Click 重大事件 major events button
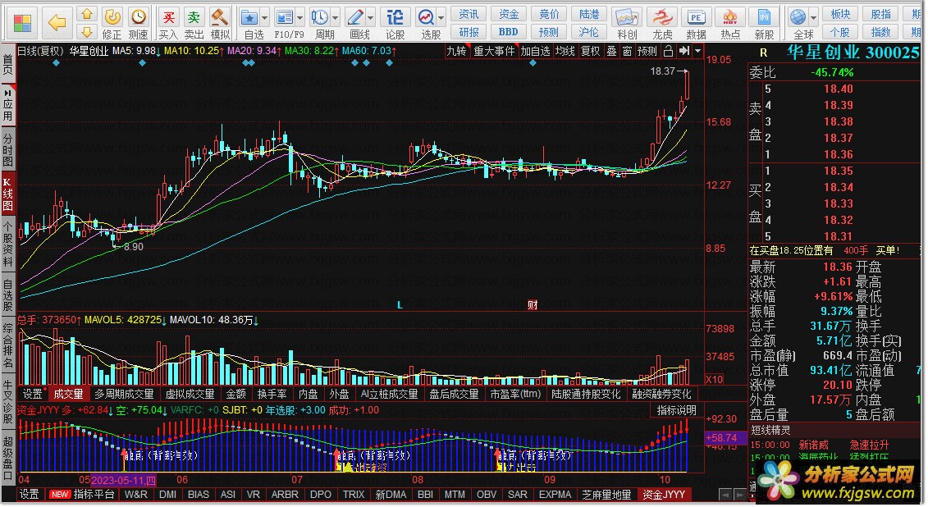Image resolution: width=928 pixels, height=507 pixels. 494,52
